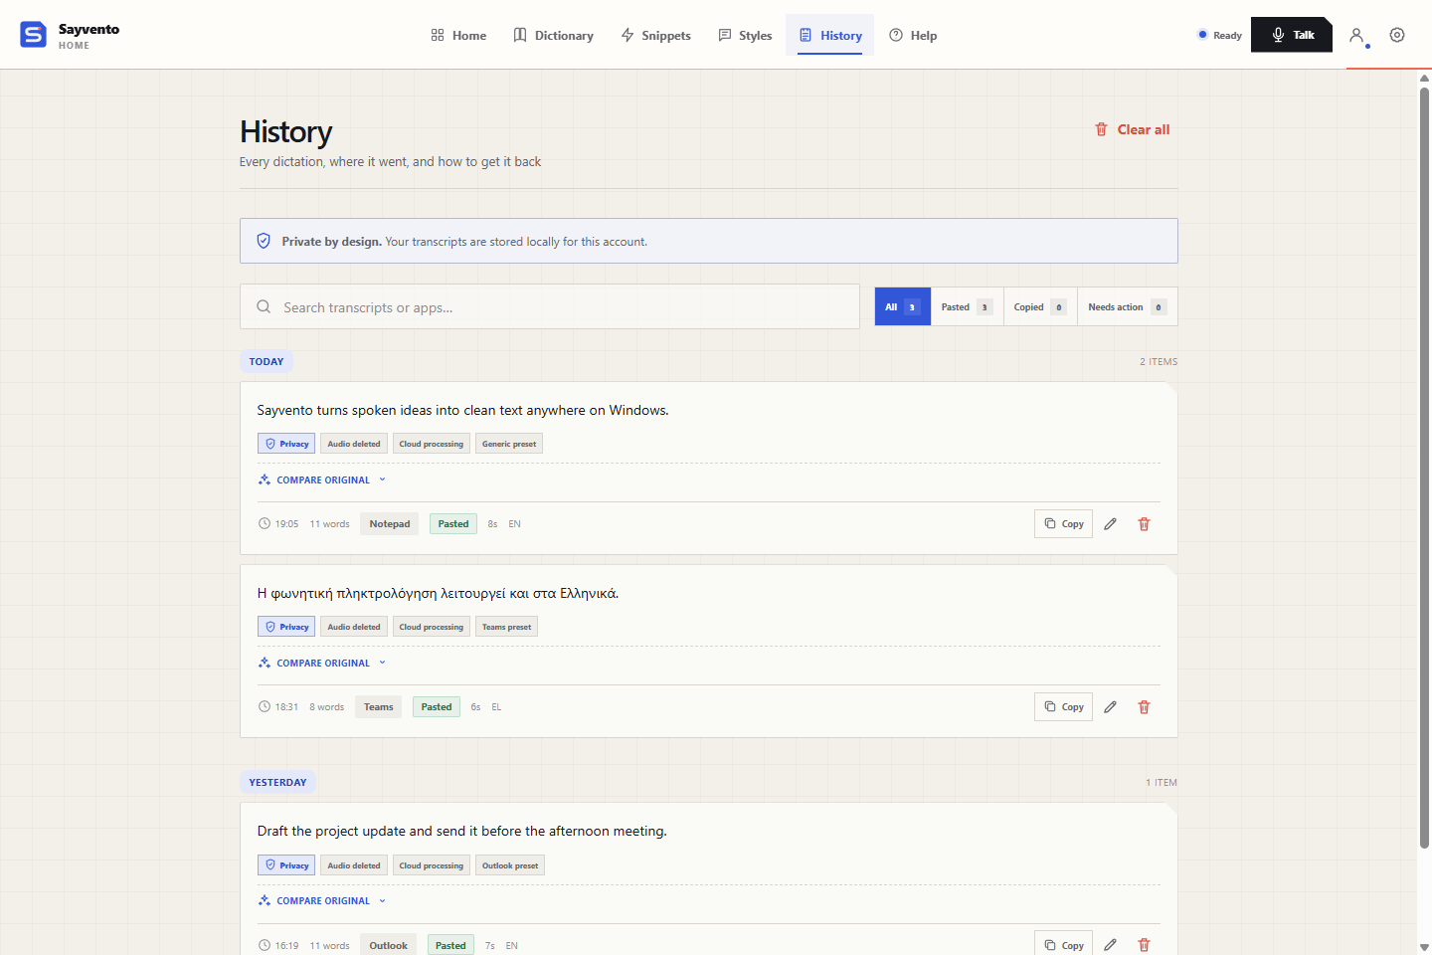Click the Ready status indicator
This screenshot has height=955, width=1432.
click(1219, 35)
